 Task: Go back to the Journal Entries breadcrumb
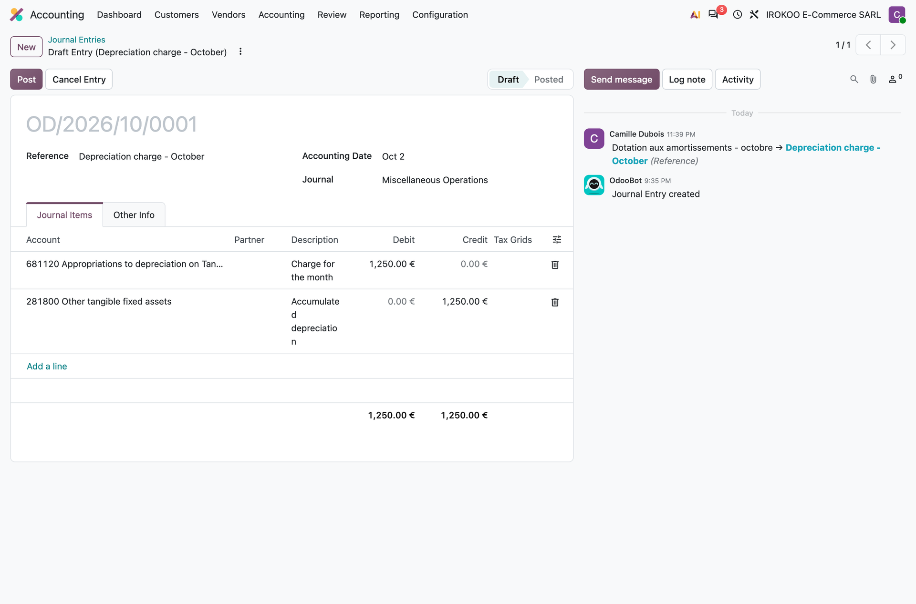click(x=76, y=40)
